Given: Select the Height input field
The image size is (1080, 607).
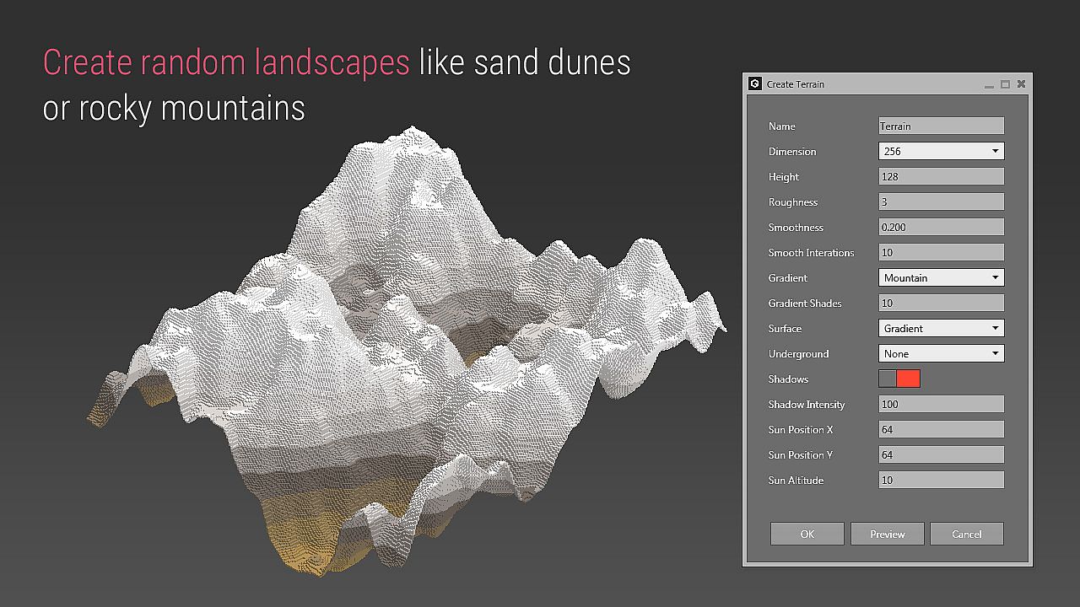Looking at the screenshot, I should (941, 176).
